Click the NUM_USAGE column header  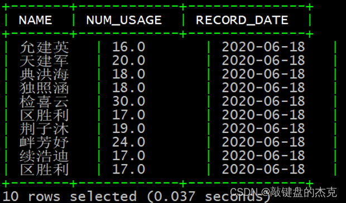click(x=124, y=20)
